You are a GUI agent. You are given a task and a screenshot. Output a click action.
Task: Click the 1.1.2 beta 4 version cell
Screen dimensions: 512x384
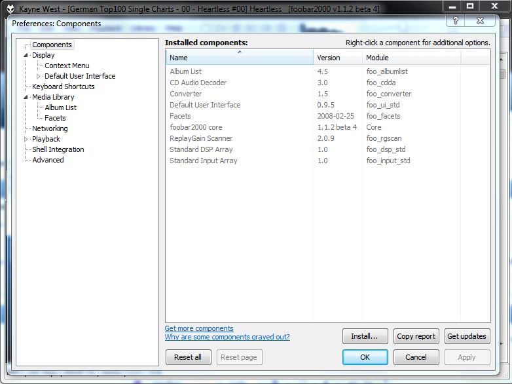pos(337,127)
